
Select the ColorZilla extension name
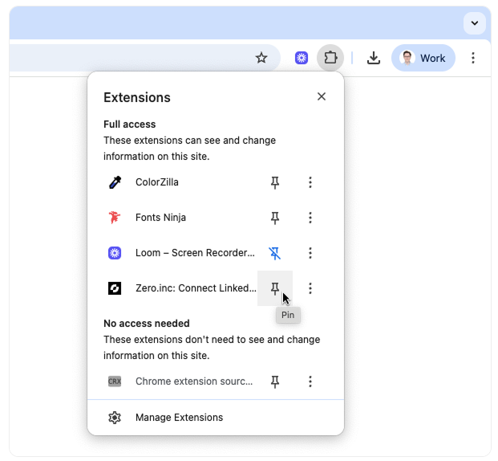pos(157,182)
